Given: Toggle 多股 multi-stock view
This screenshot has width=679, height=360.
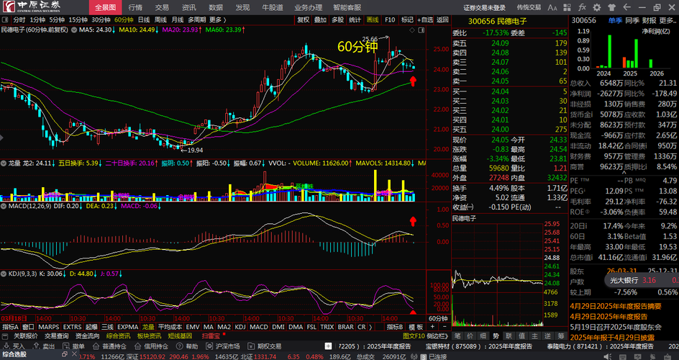Looking at the screenshot, I should [338, 19].
